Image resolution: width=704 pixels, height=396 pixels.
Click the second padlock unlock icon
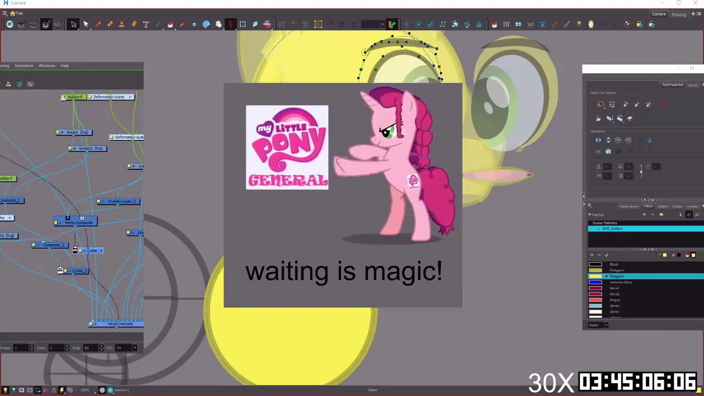pos(651,24)
